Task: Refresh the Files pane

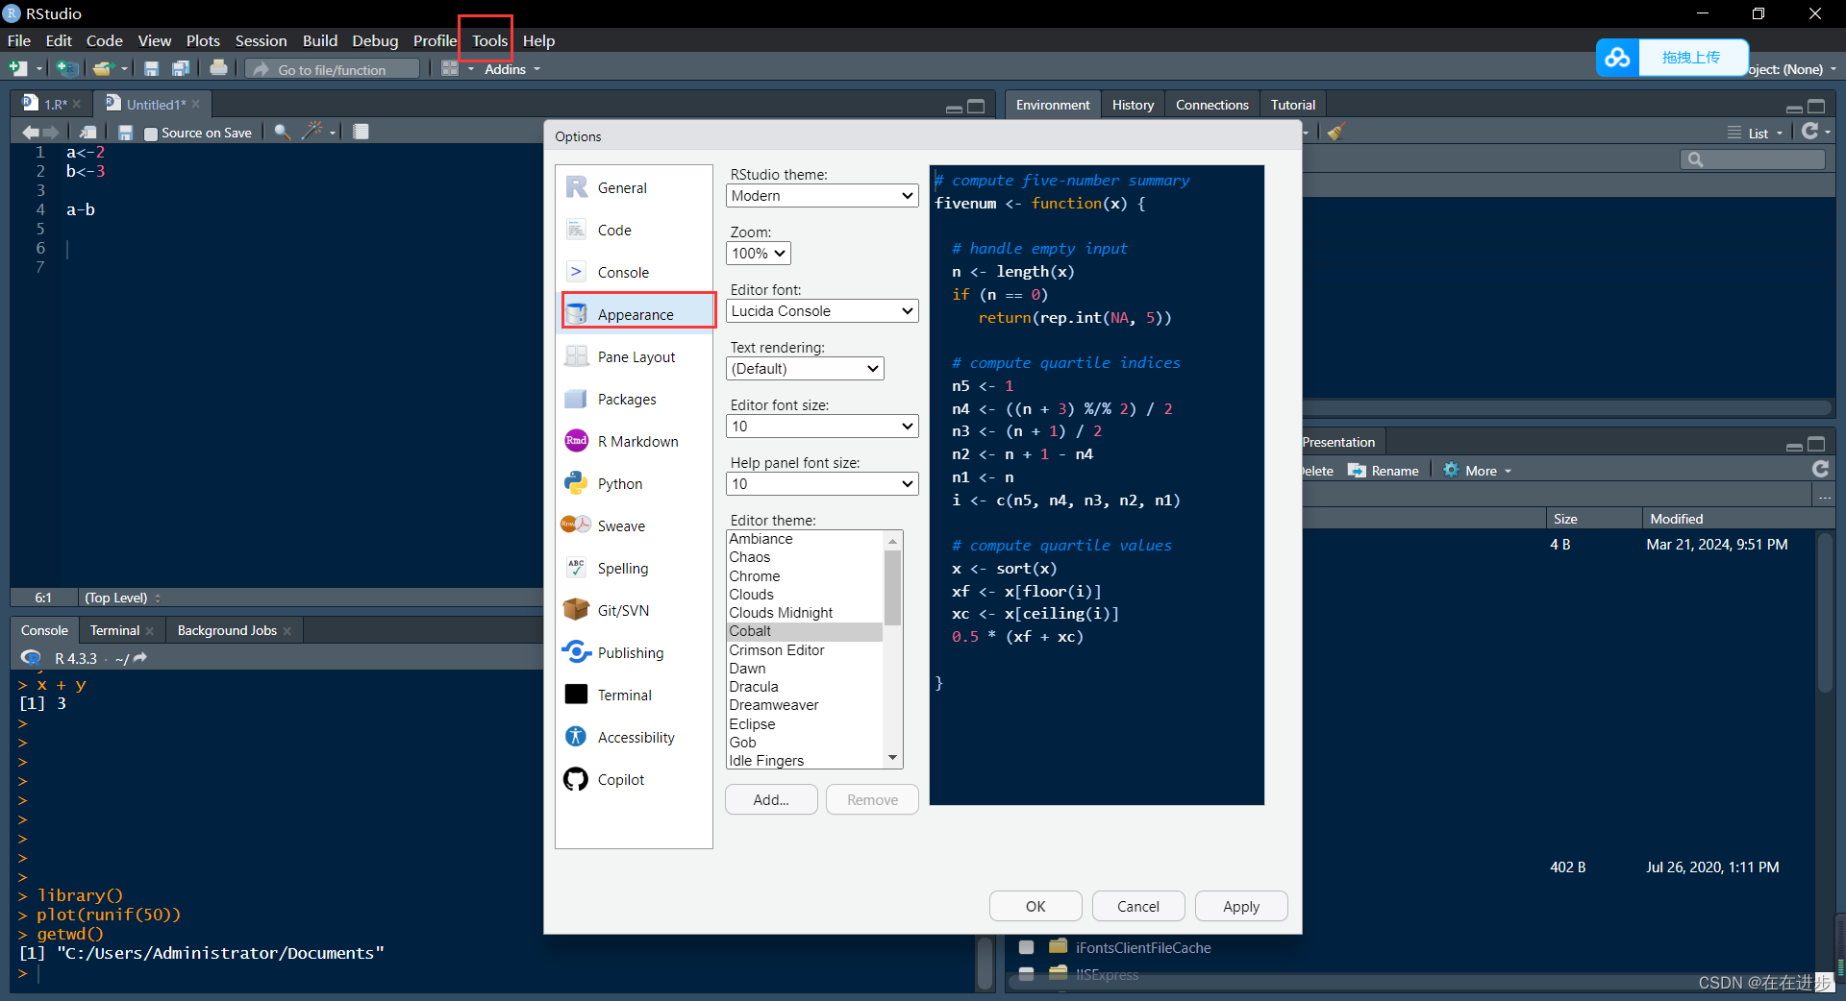Action: click(1820, 469)
